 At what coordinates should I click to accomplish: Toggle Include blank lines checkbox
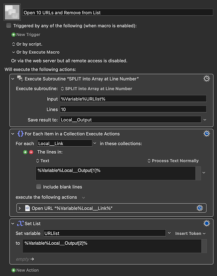pyautogui.click(x=39, y=186)
